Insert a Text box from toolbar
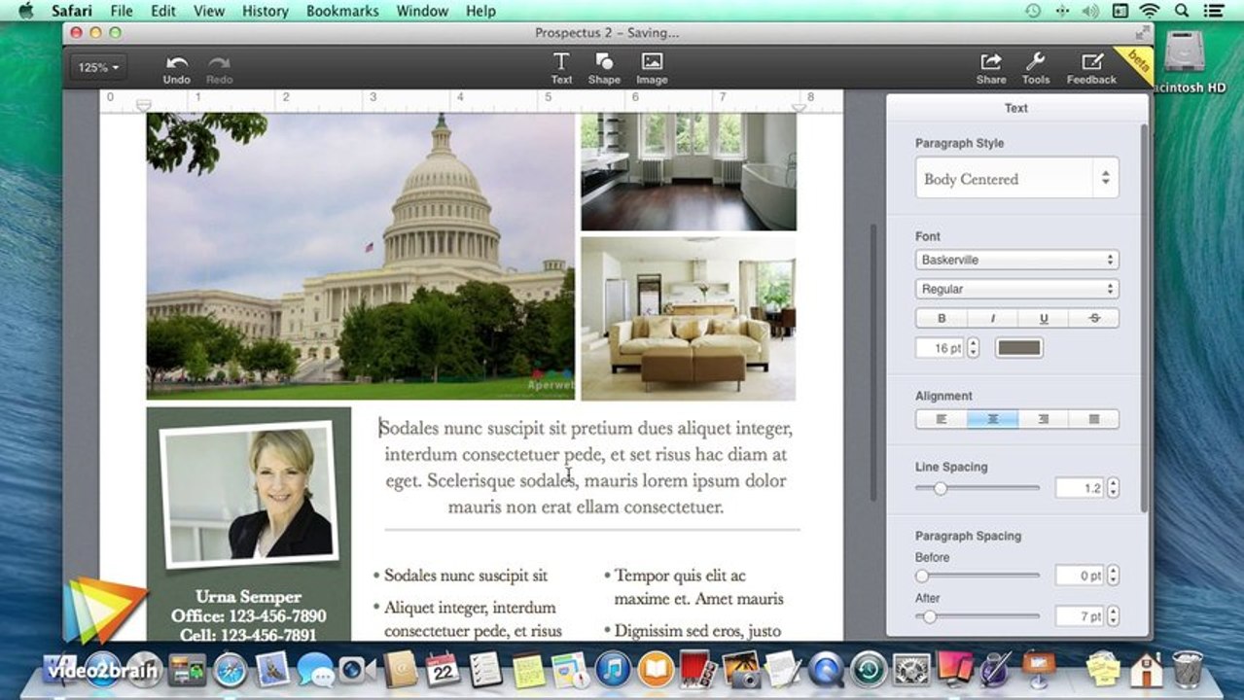The height and width of the screenshot is (700, 1244). tap(561, 69)
